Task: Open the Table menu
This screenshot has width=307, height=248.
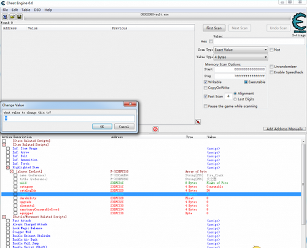Action: point(26,10)
